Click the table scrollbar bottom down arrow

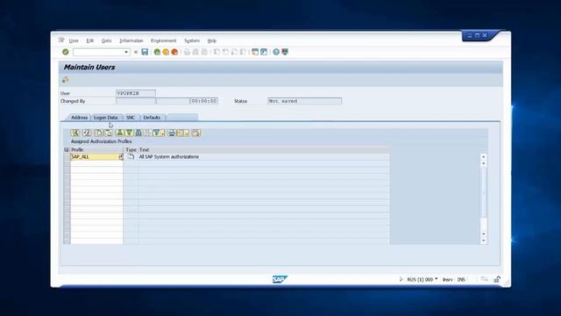tap(483, 241)
